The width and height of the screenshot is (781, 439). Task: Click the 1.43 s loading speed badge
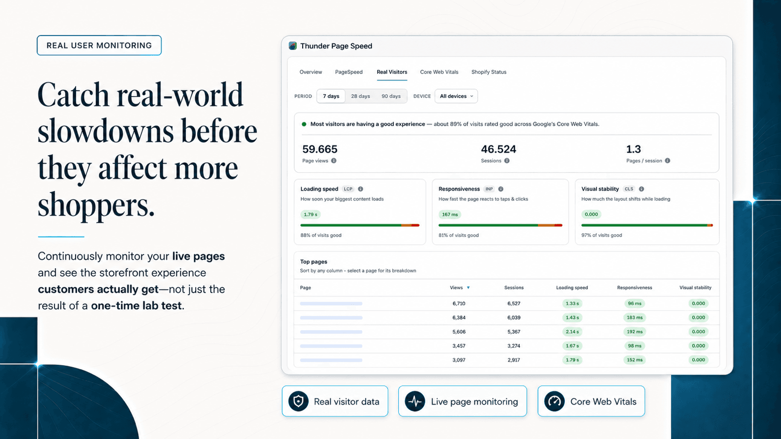click(572, 318)
